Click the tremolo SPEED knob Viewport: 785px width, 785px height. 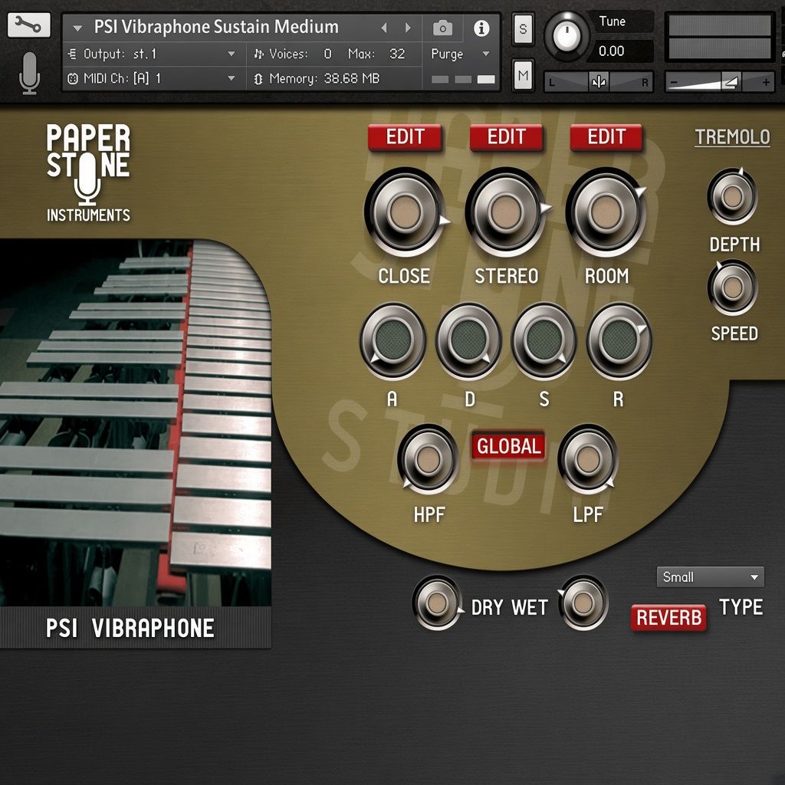coord(732,287)
